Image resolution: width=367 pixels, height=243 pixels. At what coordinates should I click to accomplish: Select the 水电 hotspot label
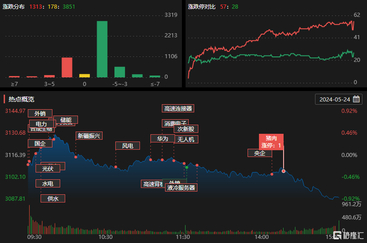[48, 183]
